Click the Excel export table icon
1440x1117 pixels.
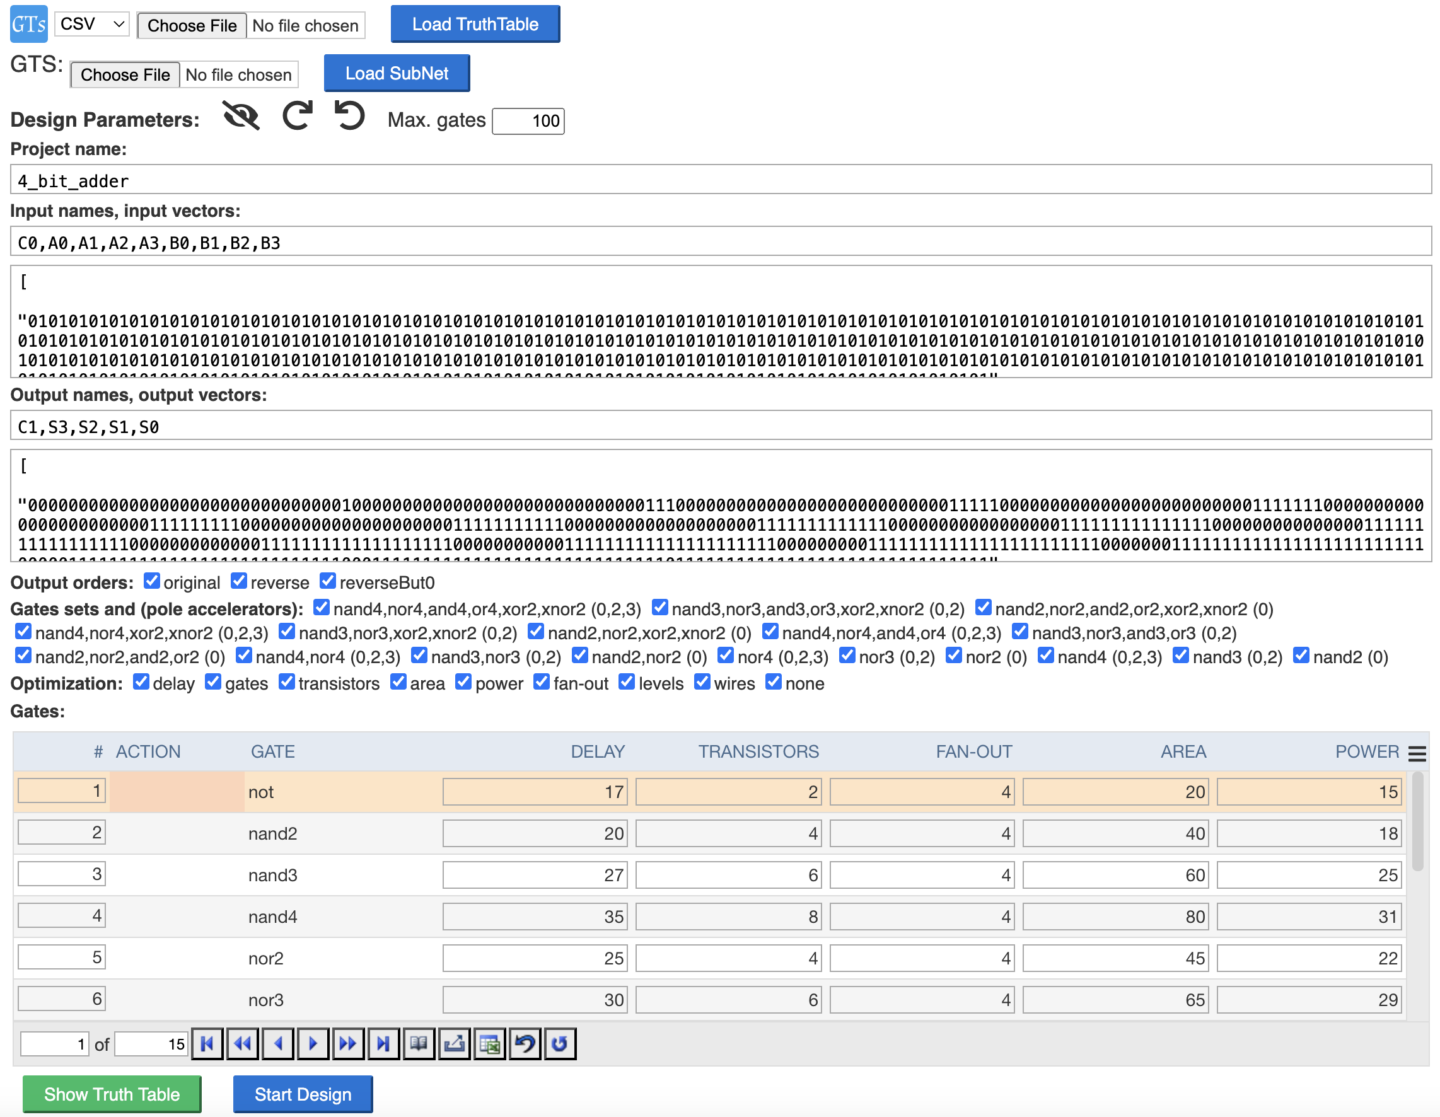coord(489,1044)
